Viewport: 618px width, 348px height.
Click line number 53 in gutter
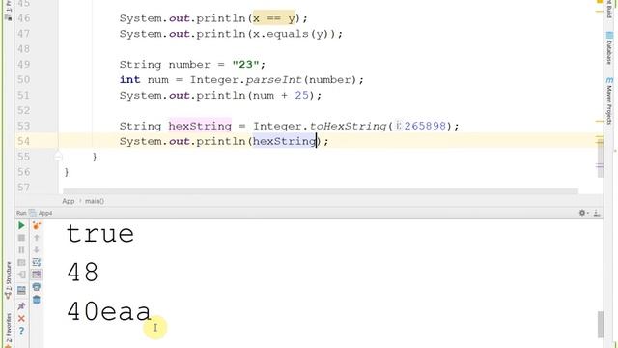[x=23, y=126]
